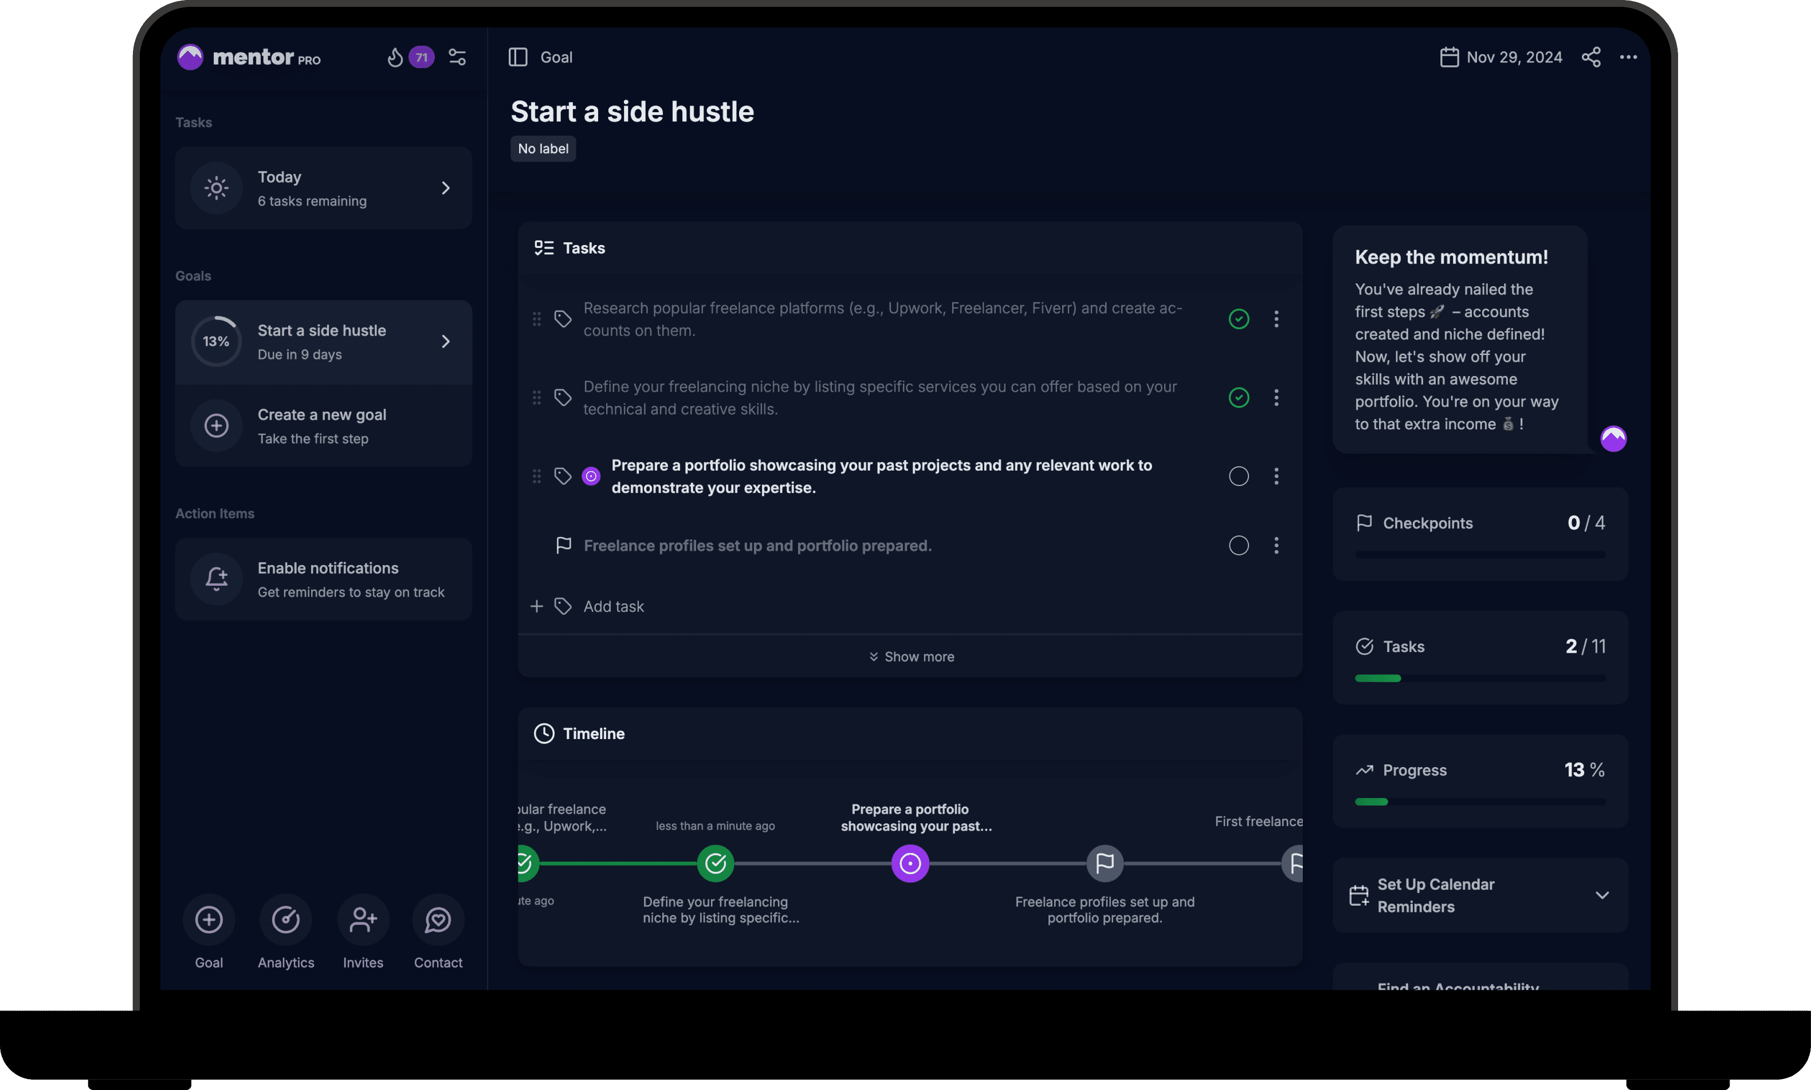The width and height of the screenshot is (1811, 1090).
Task: Mark the portfolio task as complete
Action: (1239, 476)
